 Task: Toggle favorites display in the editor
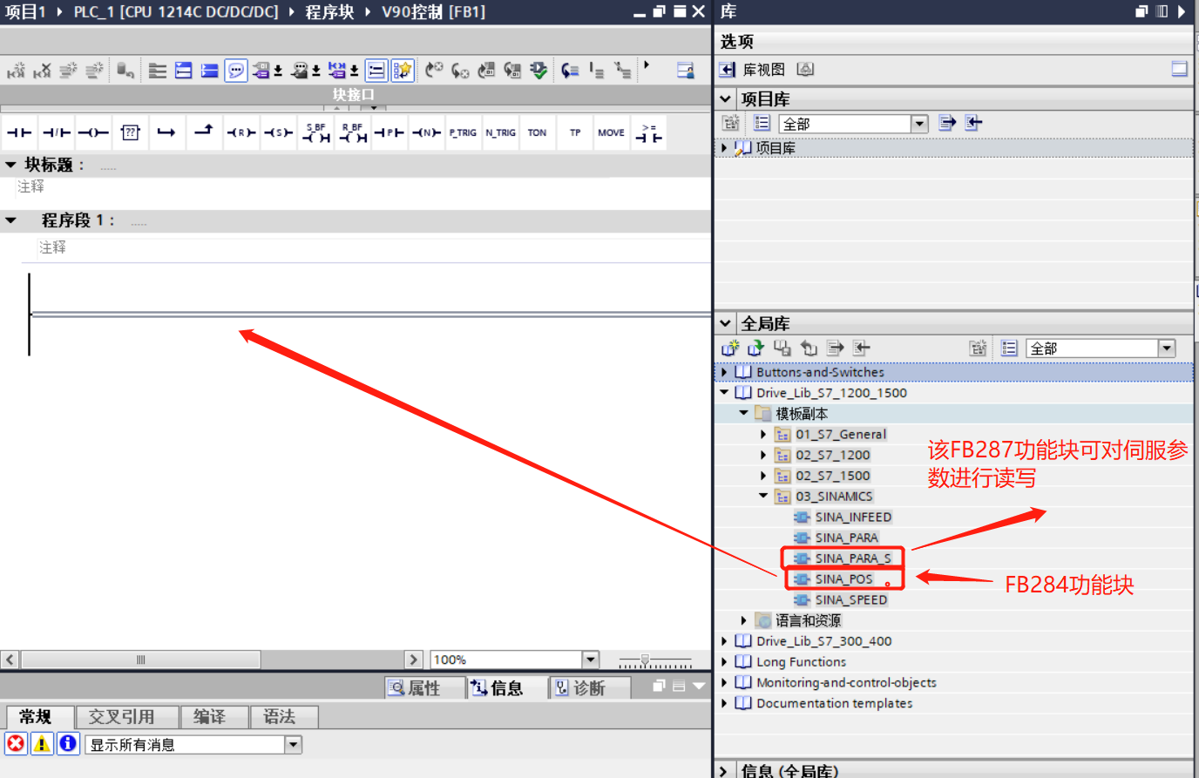pyautogui.click(x=403, y=71)
